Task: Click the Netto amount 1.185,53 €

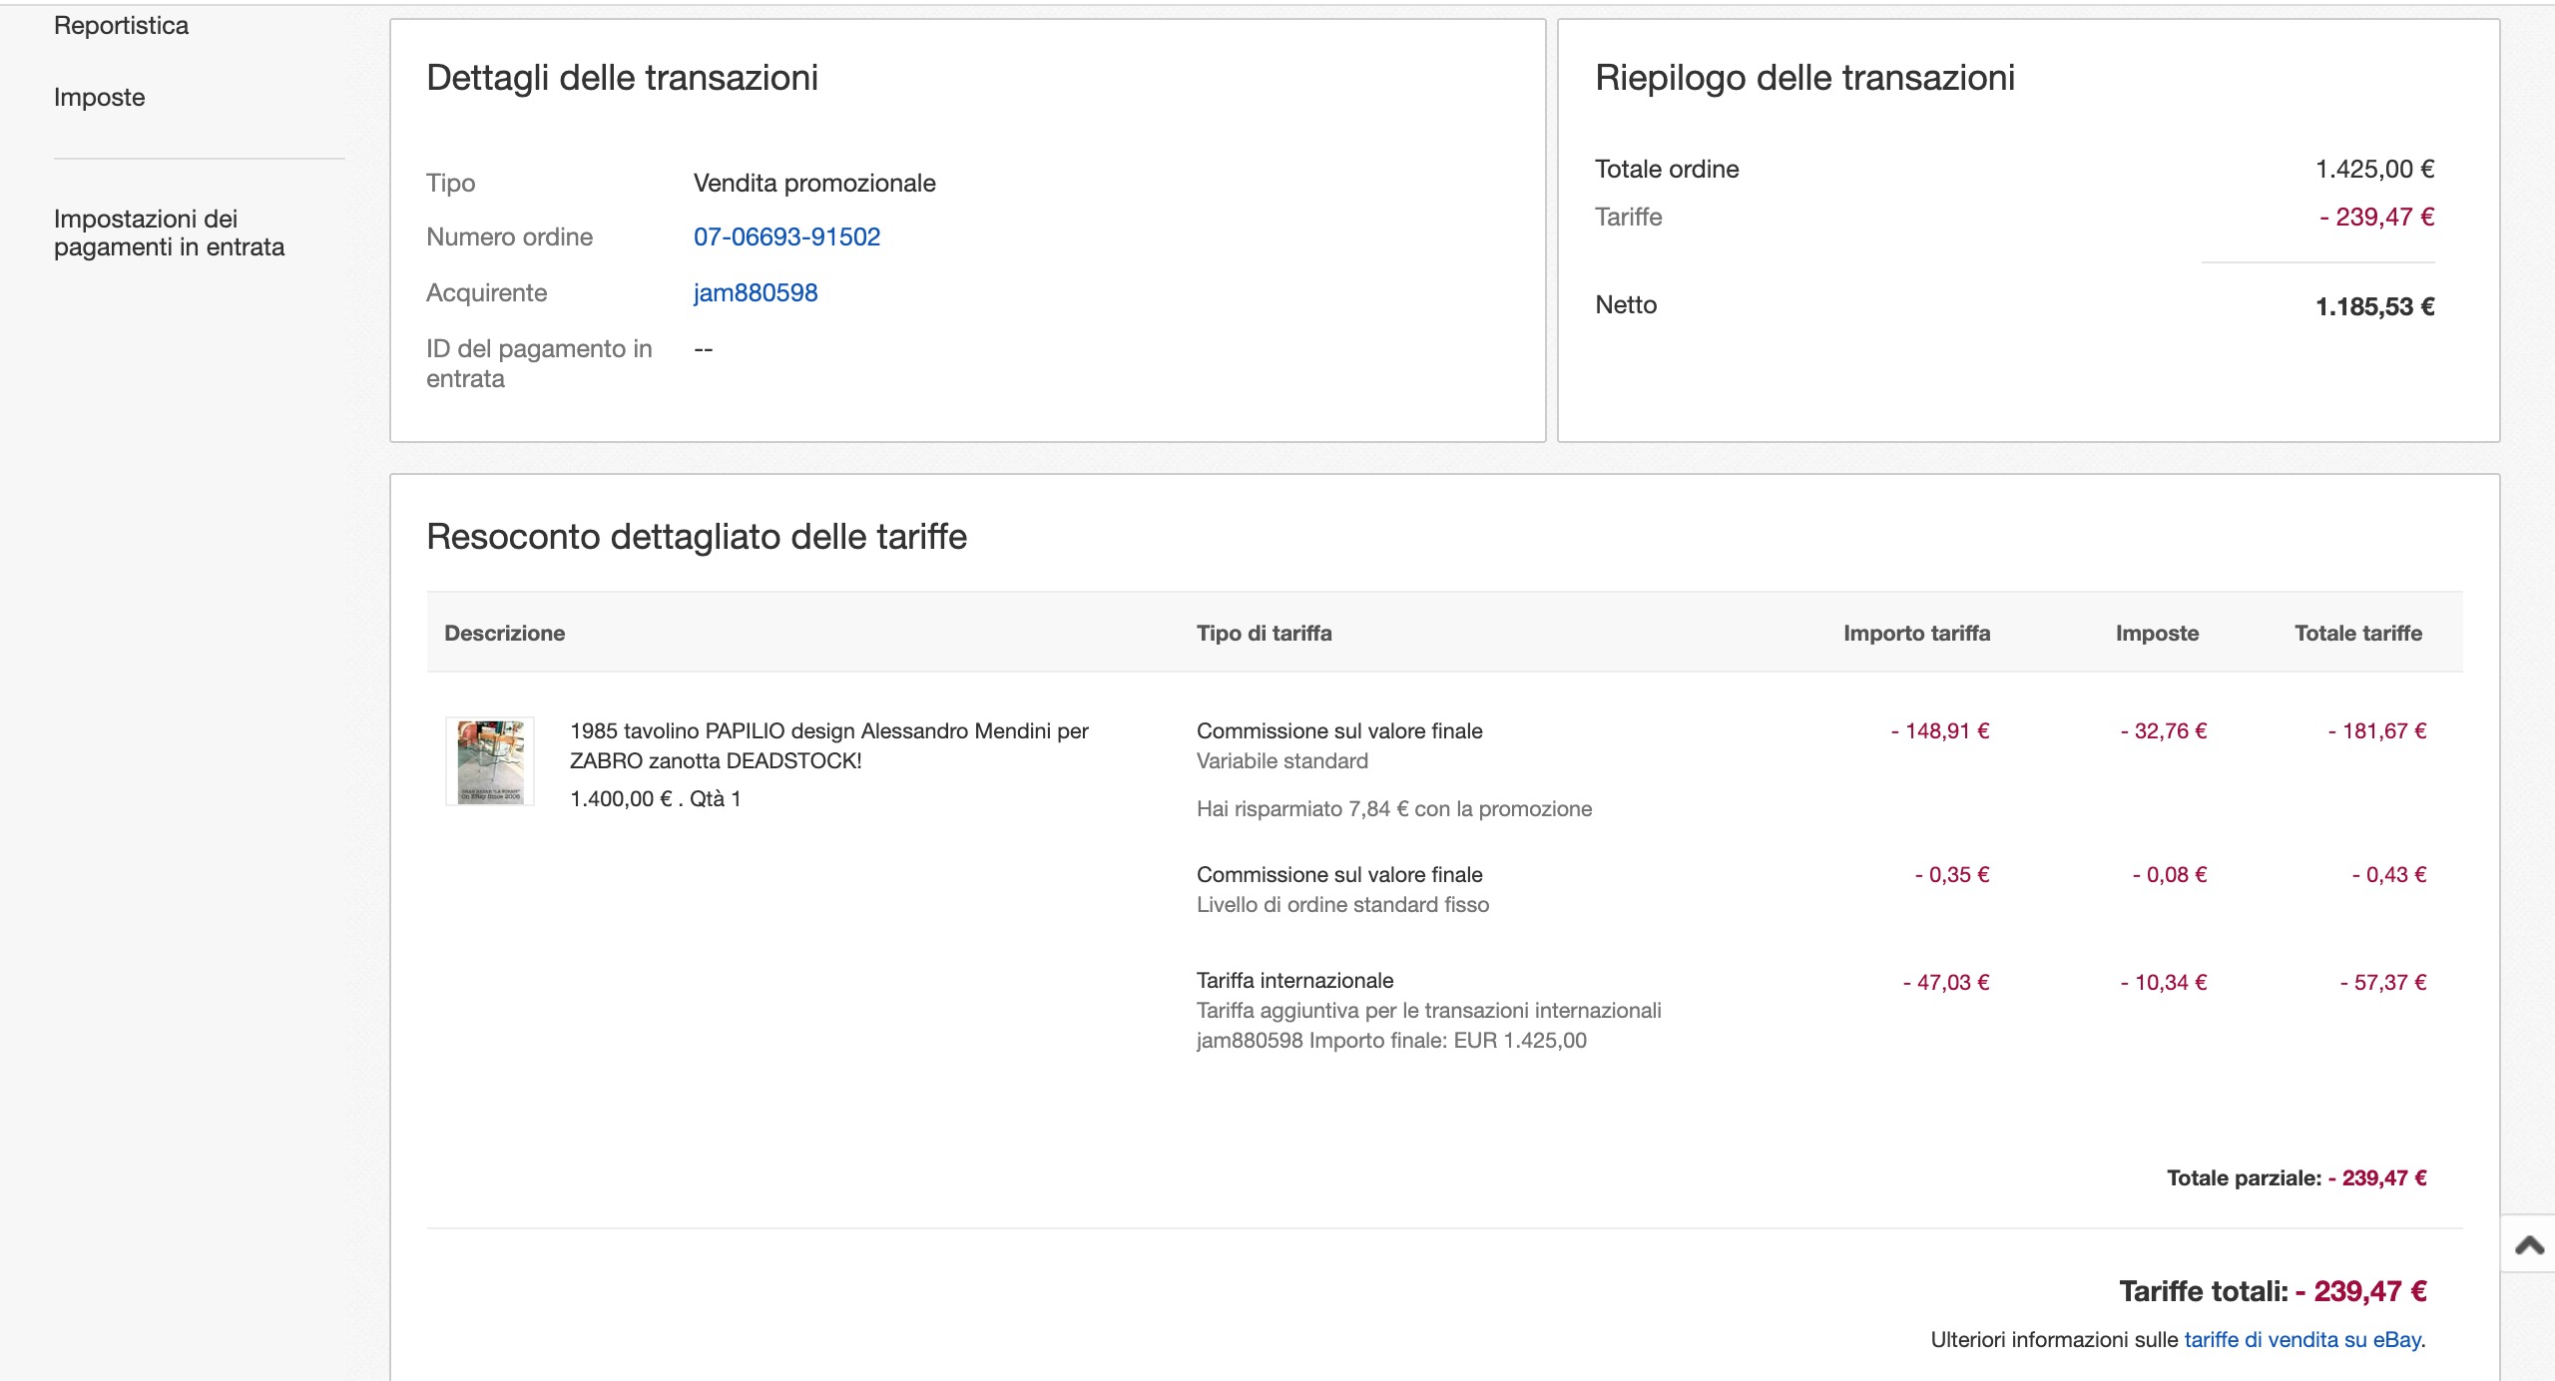Action: click(x=2373, y=307)
